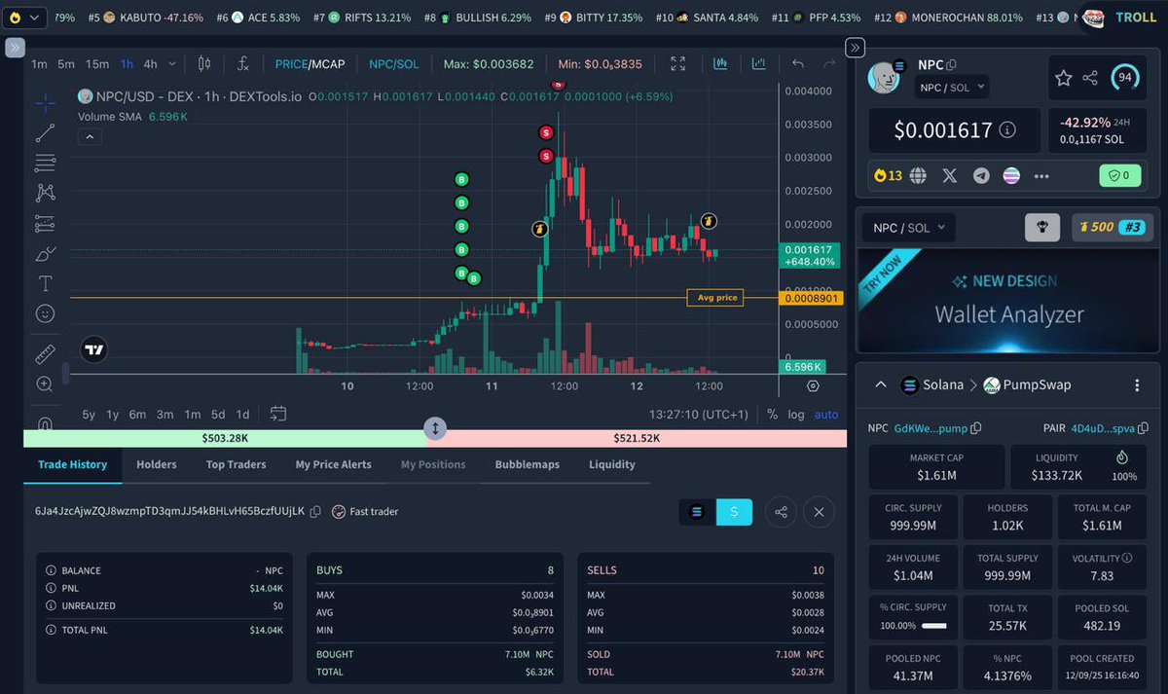
Task: Set chart interval to 4h
Action: coord(150,64)
